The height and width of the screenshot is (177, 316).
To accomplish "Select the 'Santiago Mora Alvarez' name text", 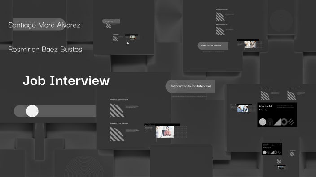I will pyautogui.click(x=44, y=25).
